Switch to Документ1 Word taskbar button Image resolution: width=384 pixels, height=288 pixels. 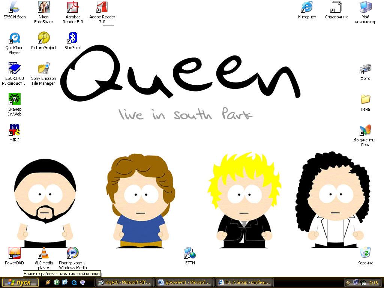click(x=184, y=282)
